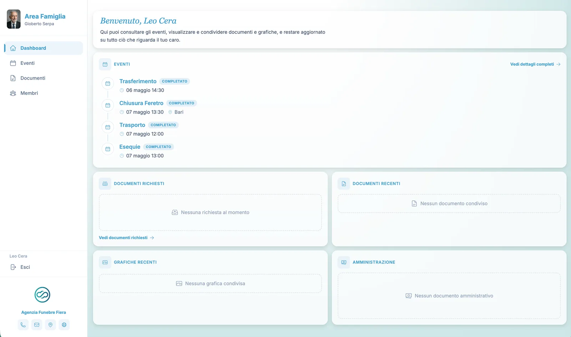Click COMPLETATO badge next to Trasferimento

coord(175,81)
